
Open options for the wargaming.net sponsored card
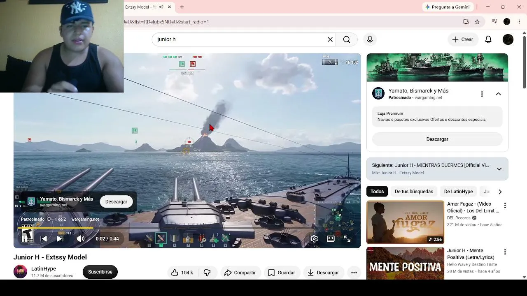(482, 94)
